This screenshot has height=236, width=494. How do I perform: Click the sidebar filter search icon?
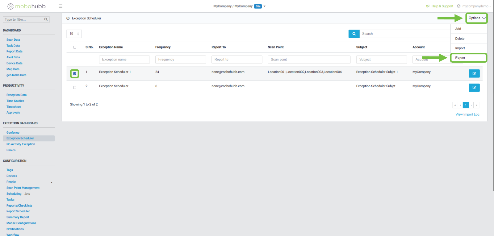46,19
